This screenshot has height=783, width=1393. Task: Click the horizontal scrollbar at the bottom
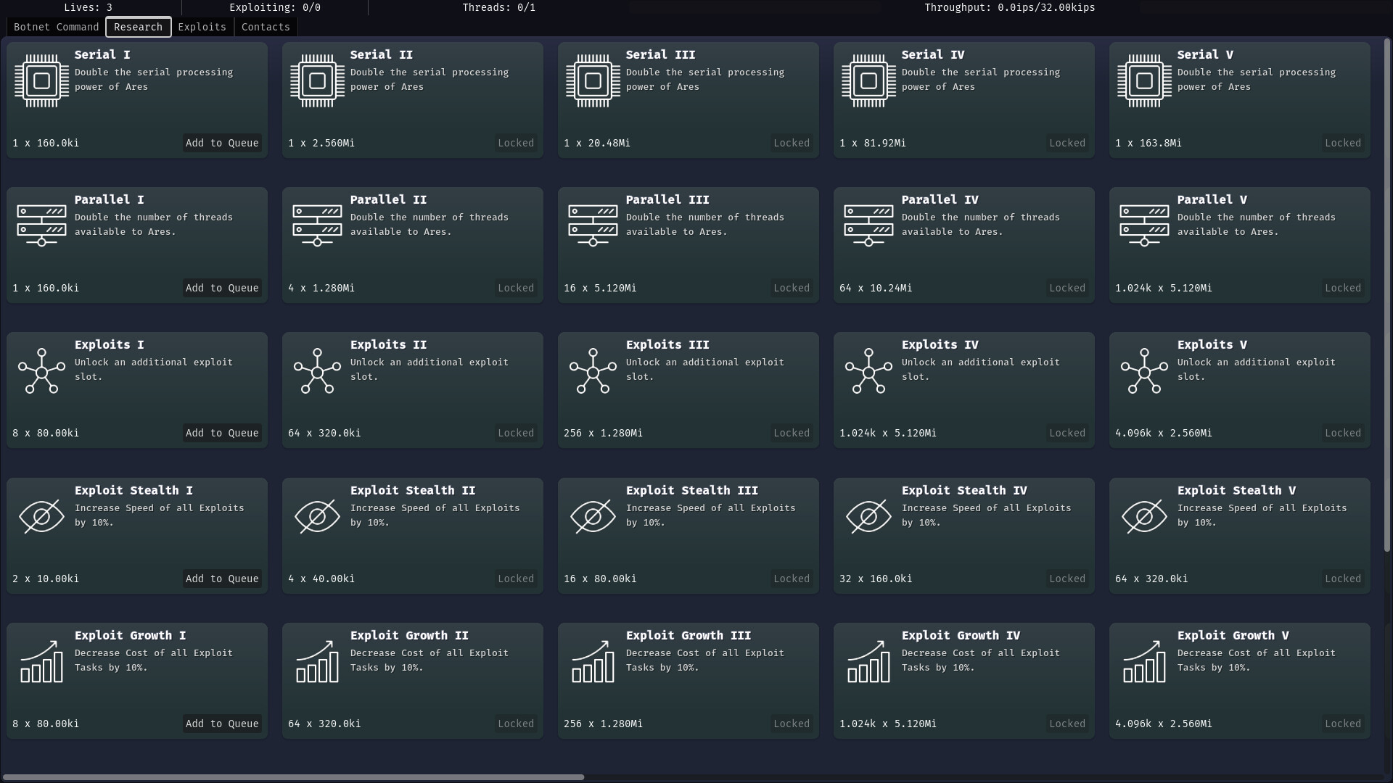[x=295, y=777]
